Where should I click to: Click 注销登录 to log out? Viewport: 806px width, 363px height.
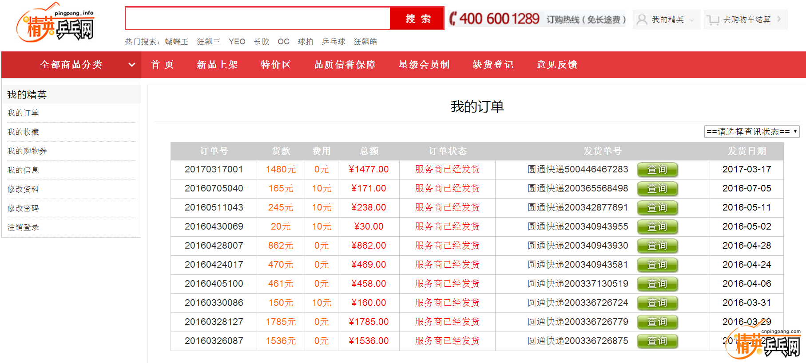[23, 227]
